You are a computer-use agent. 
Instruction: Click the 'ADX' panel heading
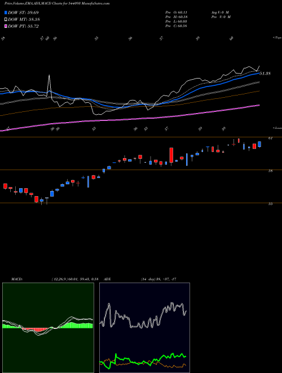(108, 279)
